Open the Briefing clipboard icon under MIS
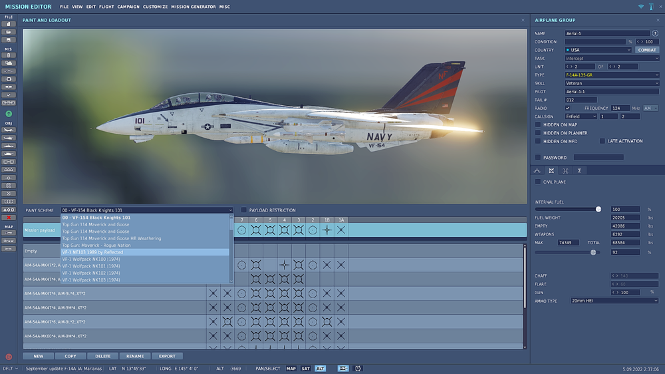The height and width of the screenshot is (374, 665). click(x=9, y=56)
